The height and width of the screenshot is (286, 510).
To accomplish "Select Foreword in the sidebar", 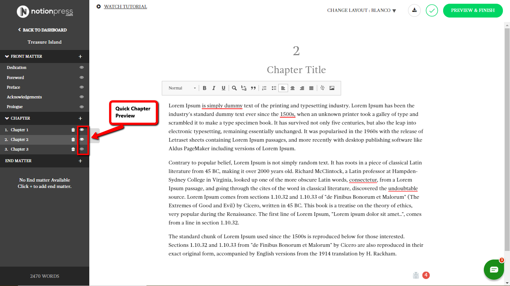I will point(15,78).
